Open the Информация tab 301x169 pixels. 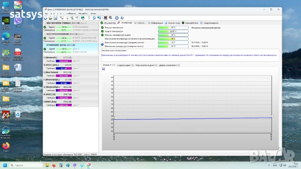tap(156, 23)
